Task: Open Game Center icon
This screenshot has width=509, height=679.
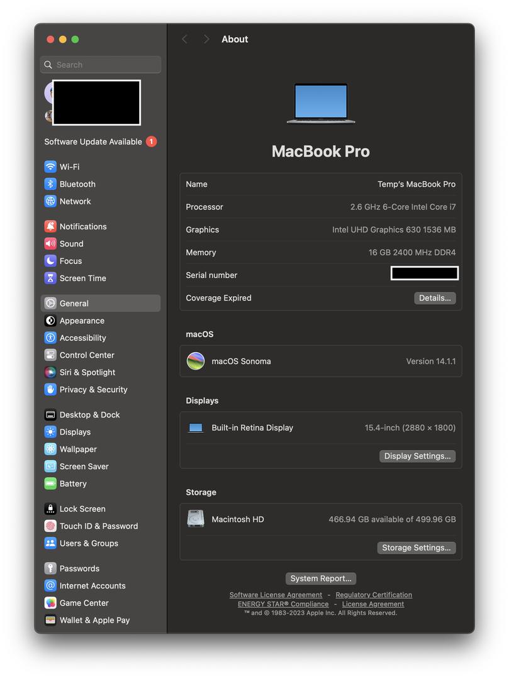Action: click(x=50, y=603)
